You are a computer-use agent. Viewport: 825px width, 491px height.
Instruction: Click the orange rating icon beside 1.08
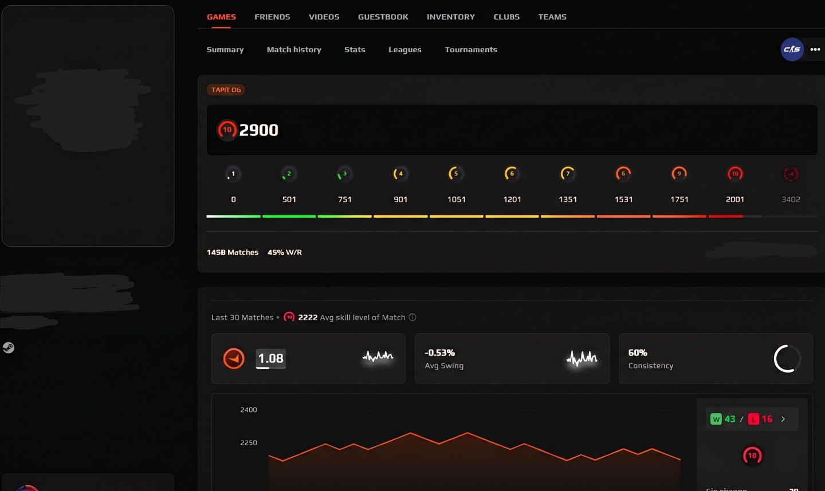[x=234, y=359]
